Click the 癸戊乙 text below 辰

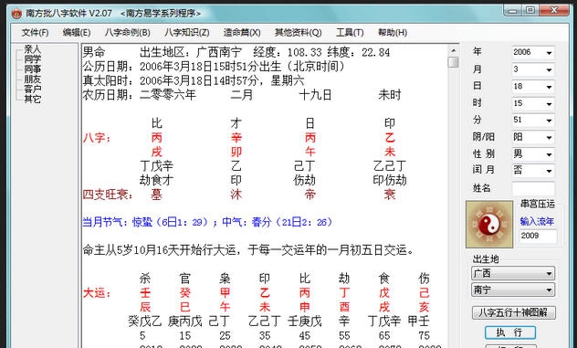tap(145, 322)
